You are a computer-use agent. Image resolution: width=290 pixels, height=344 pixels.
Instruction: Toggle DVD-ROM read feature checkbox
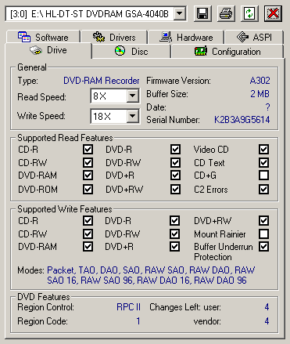[x=88, y=189]
